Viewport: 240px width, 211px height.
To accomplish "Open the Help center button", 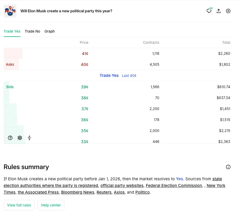I will tap(51, 205).
